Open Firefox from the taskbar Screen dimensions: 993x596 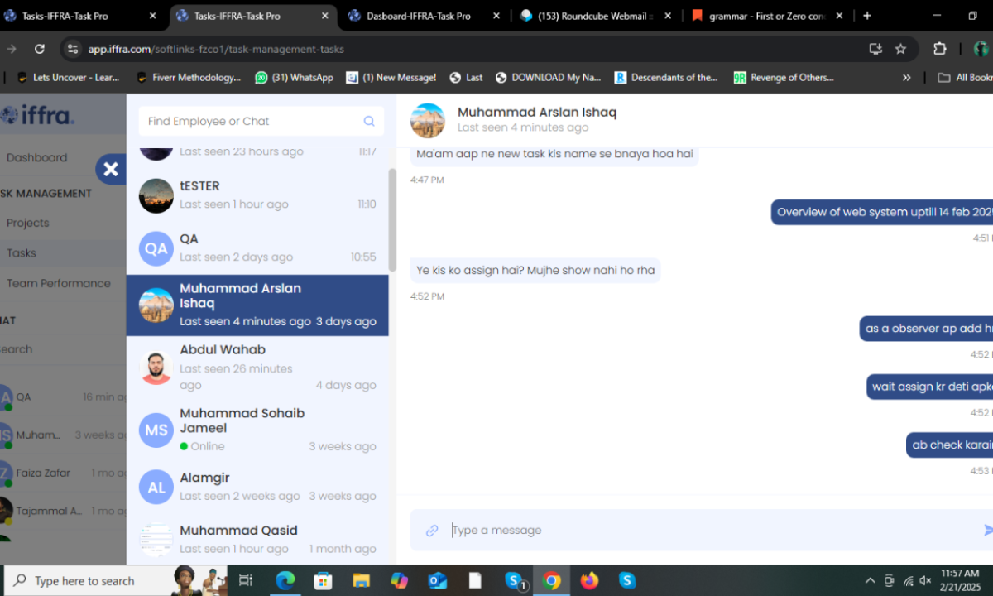click(589, 580)
